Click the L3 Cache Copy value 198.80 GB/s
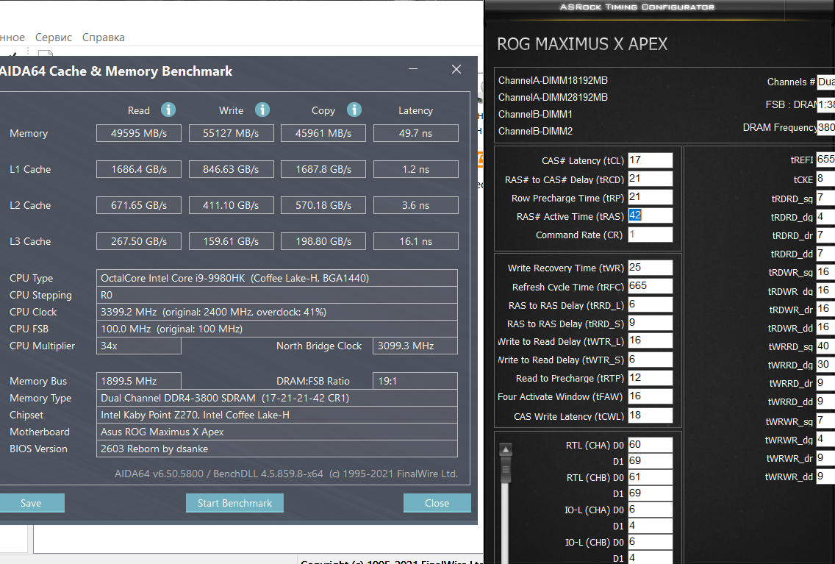The height and width of the screenshot is (564, 835). pos(323,241)
